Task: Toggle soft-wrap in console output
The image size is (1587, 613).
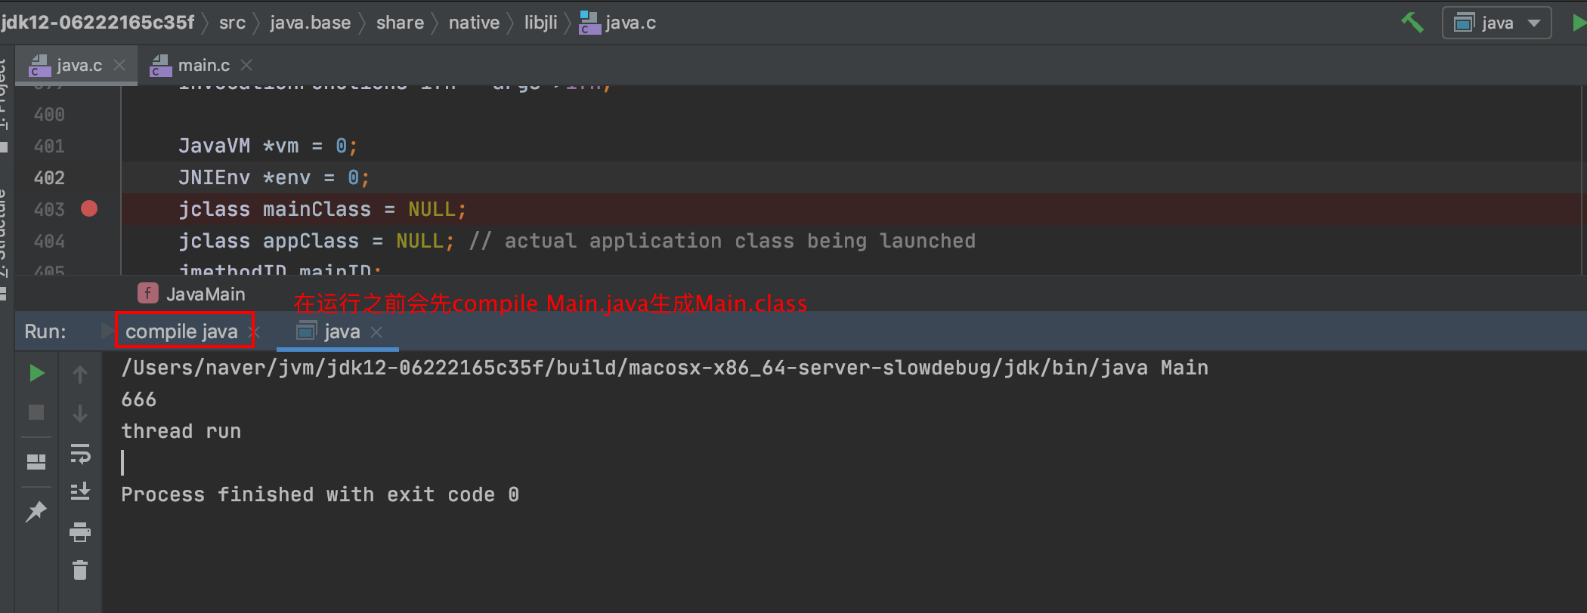Action: coord(80,453)
